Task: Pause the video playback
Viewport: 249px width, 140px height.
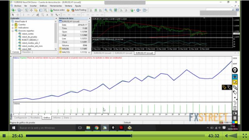Action: [4, 136]
